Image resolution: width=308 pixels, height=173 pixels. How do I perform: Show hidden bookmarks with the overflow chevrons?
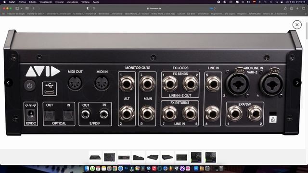coord(306,14)
